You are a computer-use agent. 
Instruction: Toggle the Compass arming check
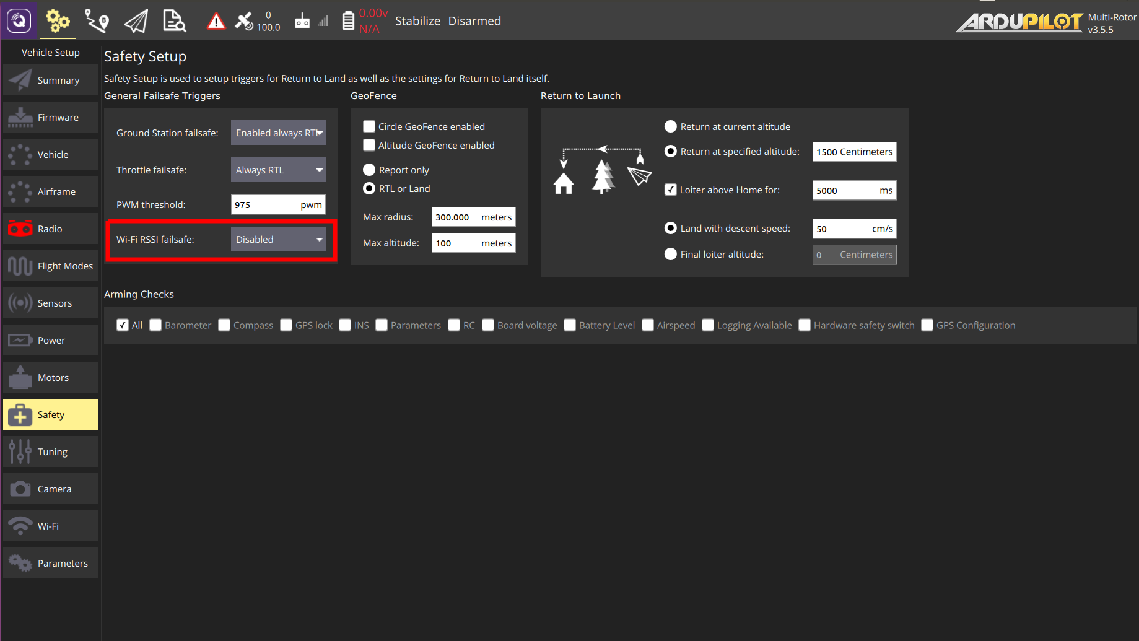(224, 325)
